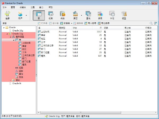159x119 pixels.
Task: Open the 模型 (Model) toolbar button
Action: (x=124, y=15)
